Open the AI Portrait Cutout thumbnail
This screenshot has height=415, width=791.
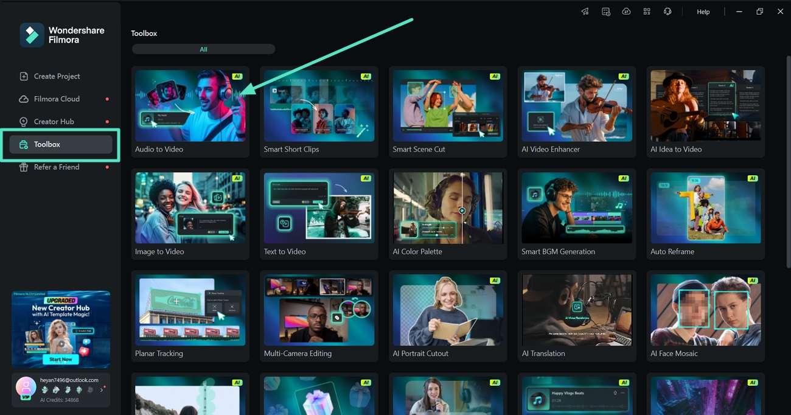448,310
